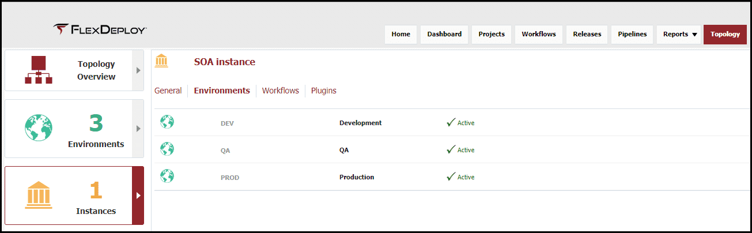Viewport: 752px width, 233px height.
Task: Click the bold QA environment name
Action: click(344, 150)
